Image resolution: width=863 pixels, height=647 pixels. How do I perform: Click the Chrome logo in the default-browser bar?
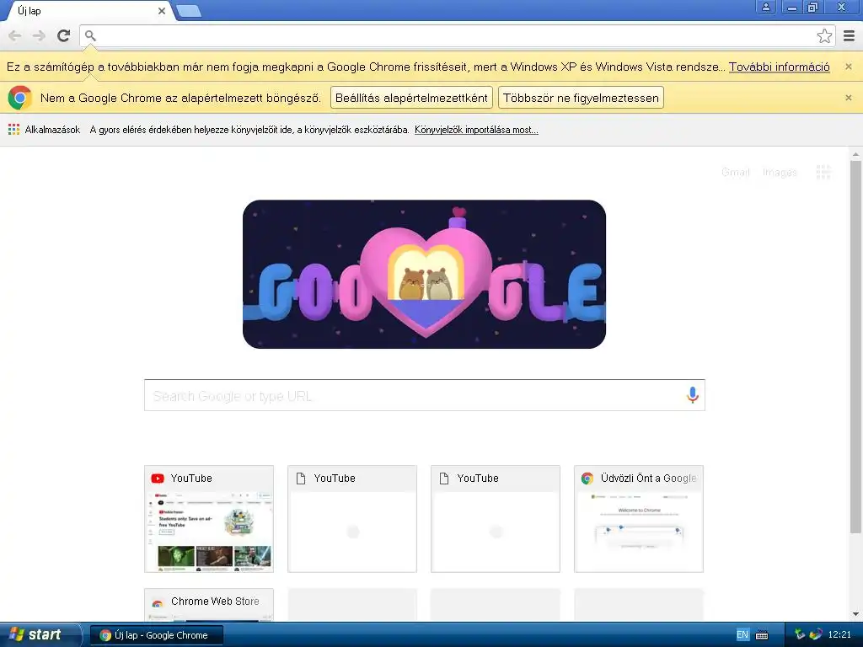20,98
